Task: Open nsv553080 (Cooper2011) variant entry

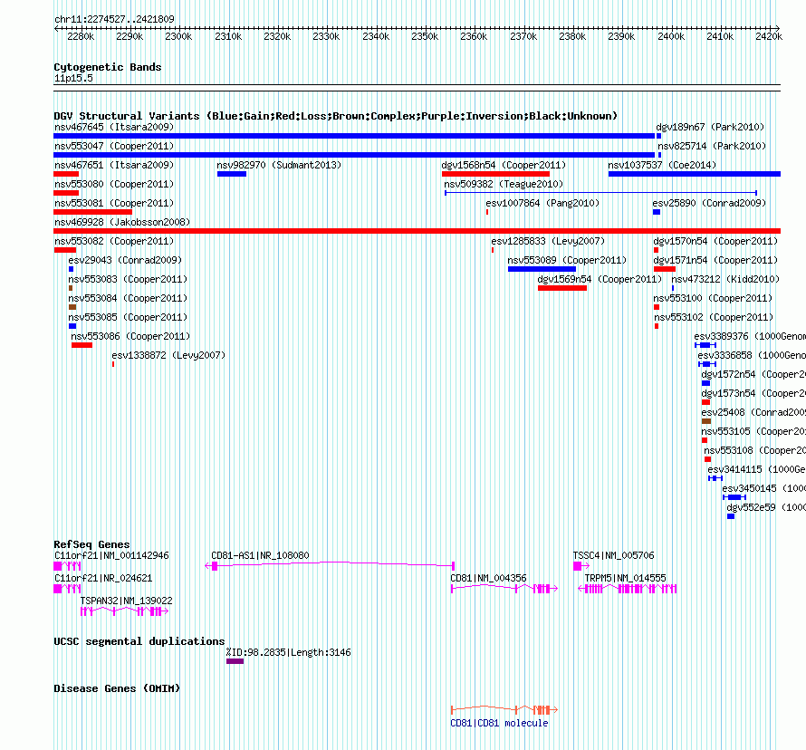Action: pyautogui.click(x=66, y=193)
